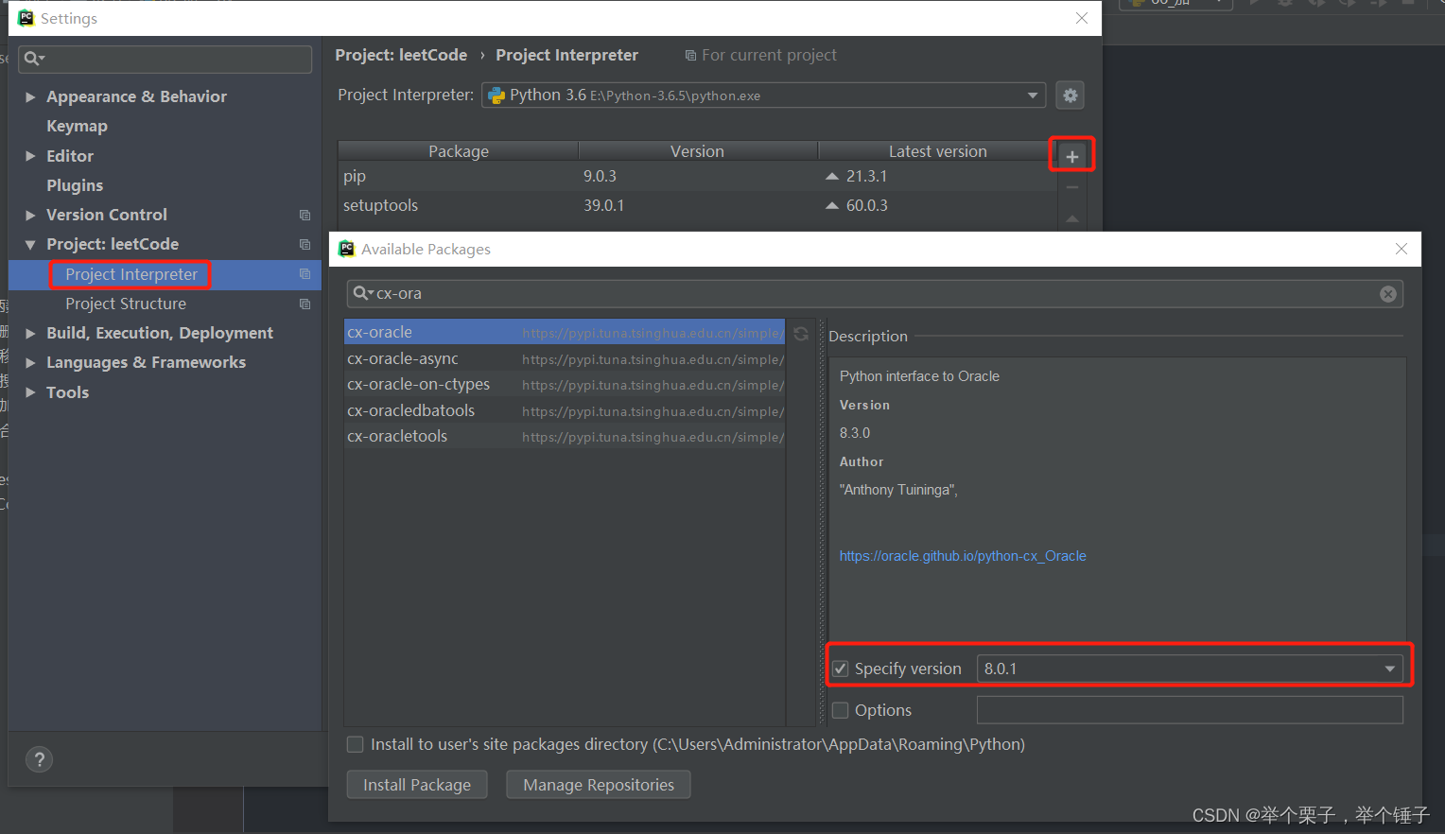Screen dimensions: 1445x834
Task: Expand Appearance & Behavior section
Action: click(x=30, y=96)
